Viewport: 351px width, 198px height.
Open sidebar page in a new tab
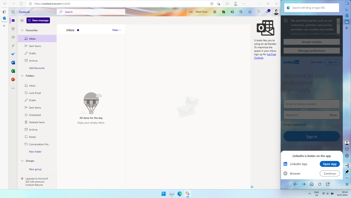[x=328, y=184]
